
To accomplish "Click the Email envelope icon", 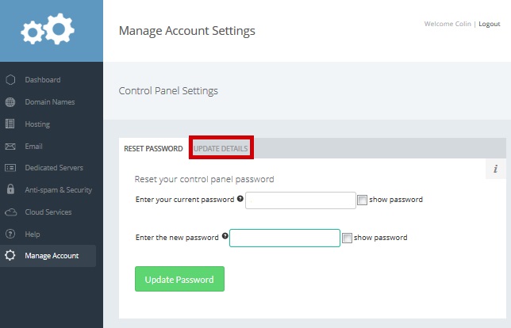I will 10,147.
